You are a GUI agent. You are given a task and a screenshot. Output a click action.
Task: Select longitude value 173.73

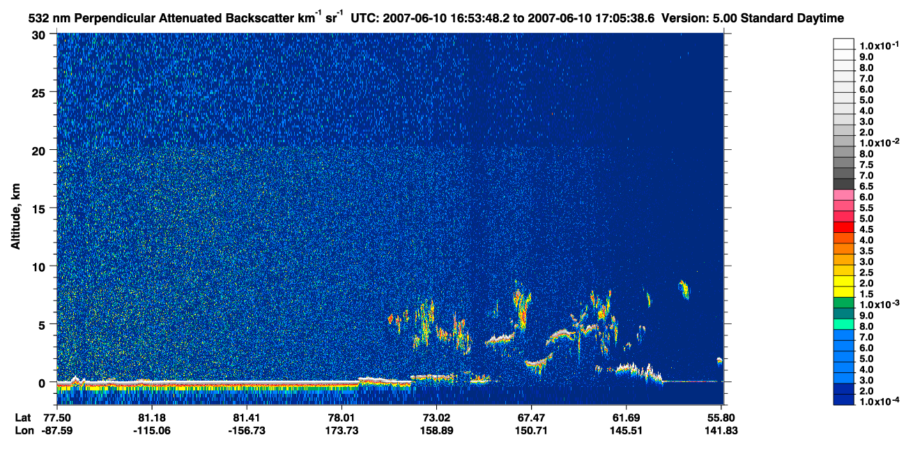point(341,430)
